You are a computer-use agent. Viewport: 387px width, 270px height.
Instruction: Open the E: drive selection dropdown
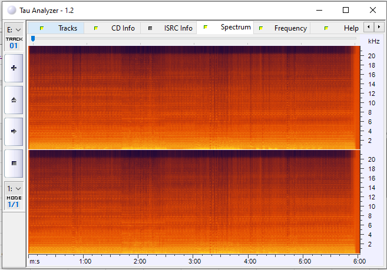click(x=14, y=29)
